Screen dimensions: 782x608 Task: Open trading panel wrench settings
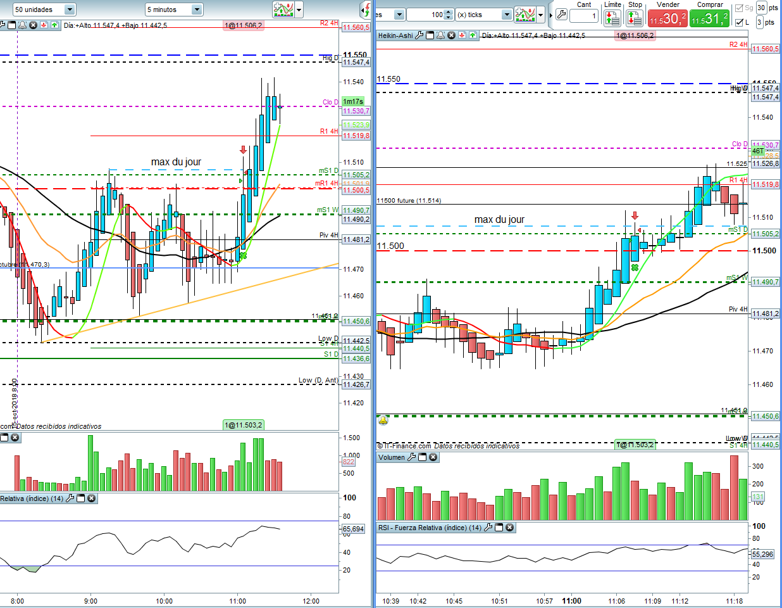click(561, 14)
